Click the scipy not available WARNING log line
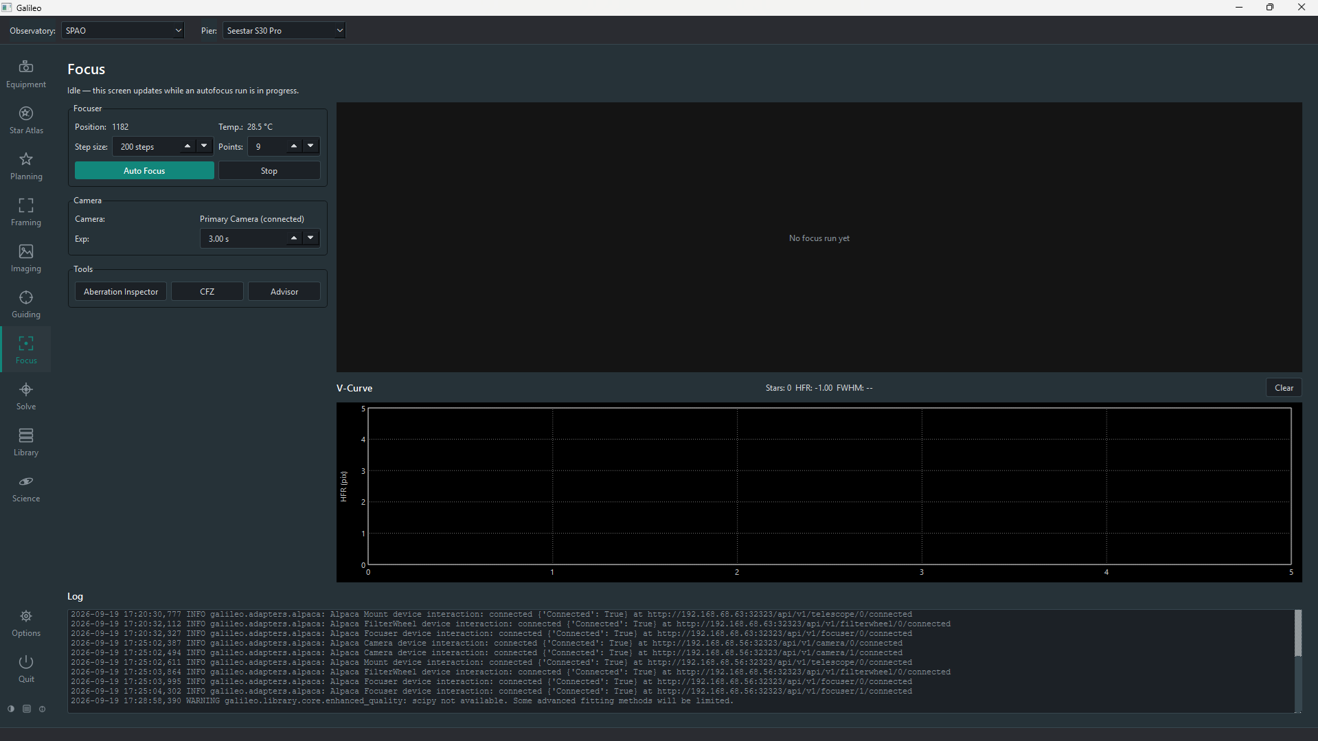Screen dimensions: 1318x741 click(x=402, y=700)
